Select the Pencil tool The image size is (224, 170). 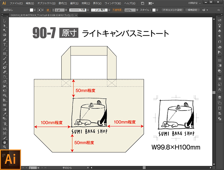pos(5,63)
